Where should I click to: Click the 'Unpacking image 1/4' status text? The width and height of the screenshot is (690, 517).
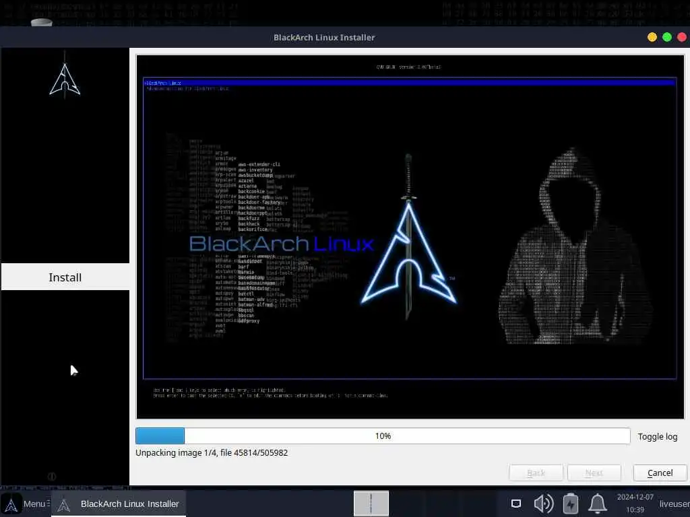coord(212,453)
